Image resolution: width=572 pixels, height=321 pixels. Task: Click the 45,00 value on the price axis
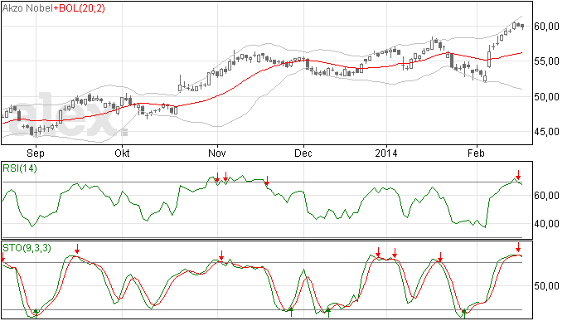(546, 132)
